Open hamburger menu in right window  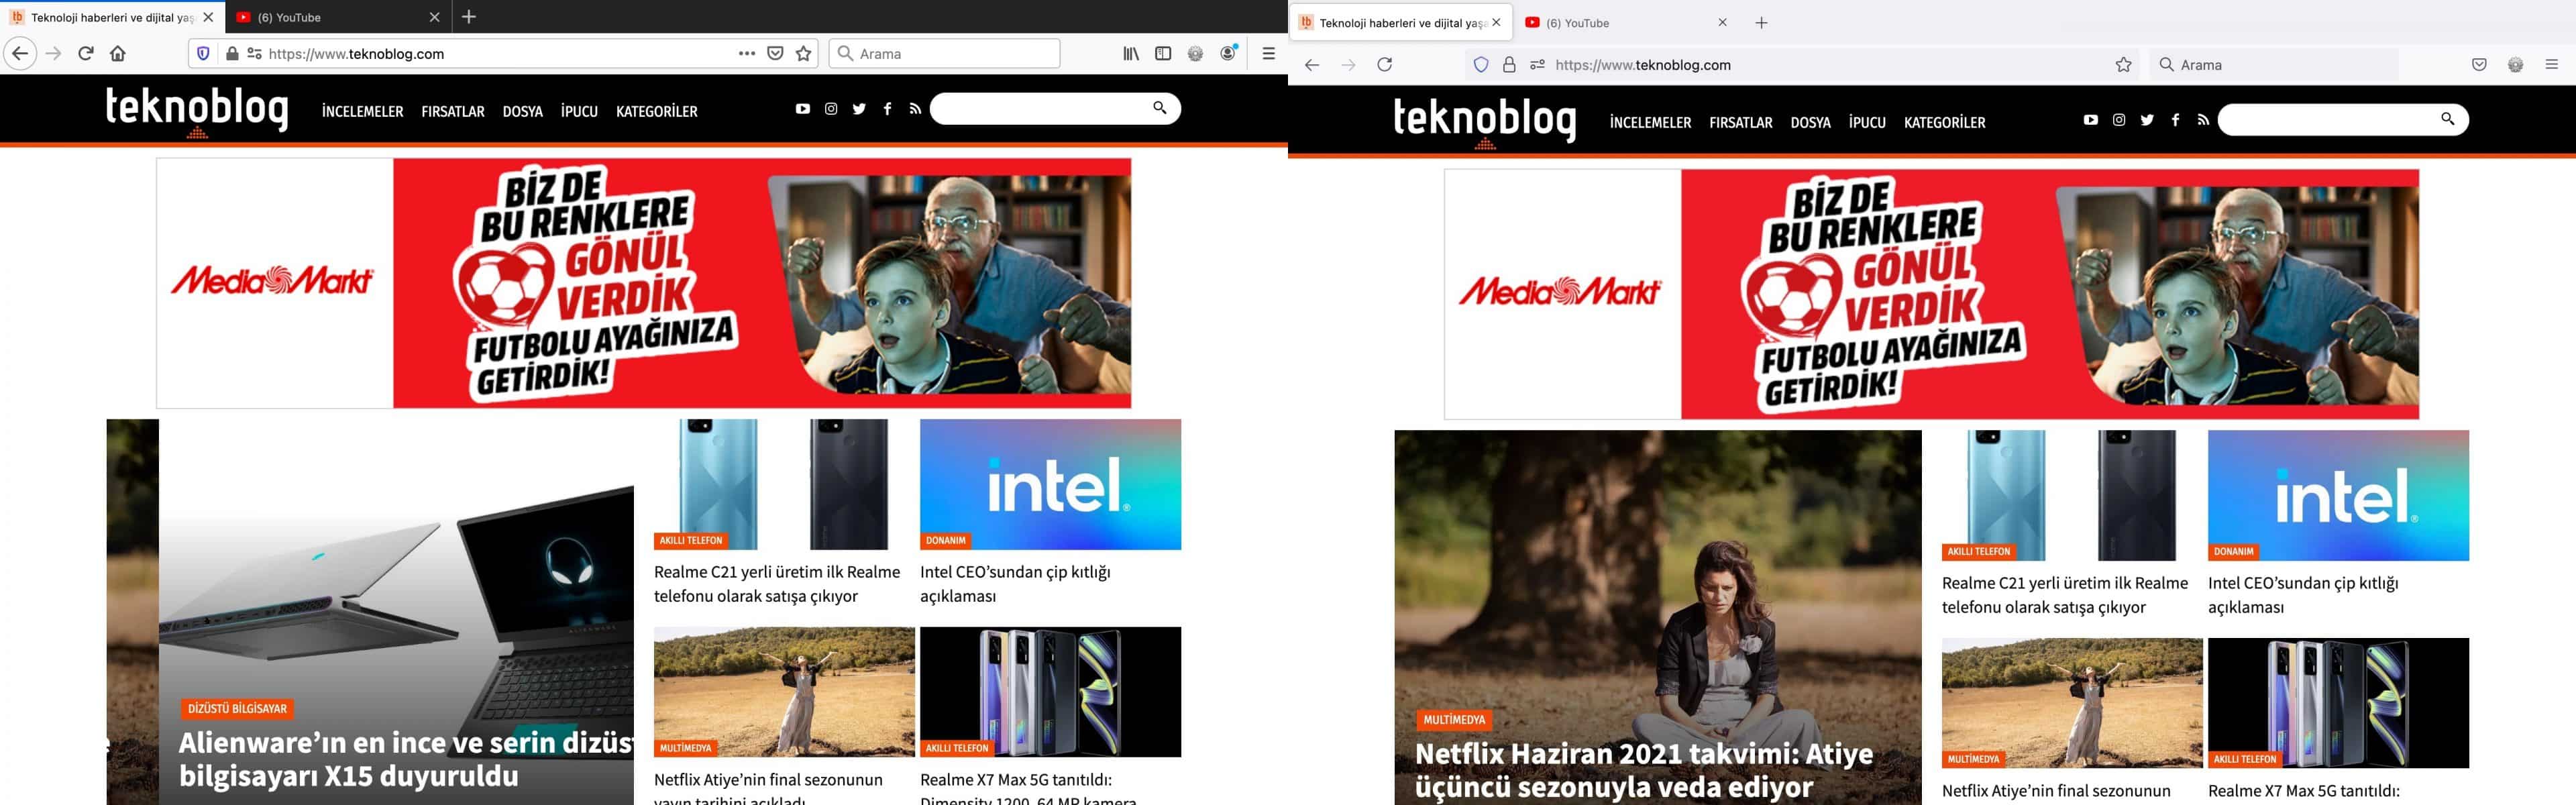point(2551,65)
